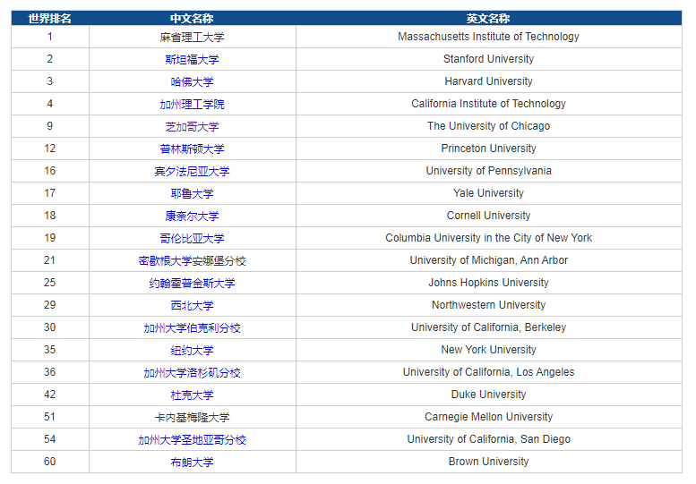
Task: Click rank 42 in the ranking column
Action: pos(50,395)
